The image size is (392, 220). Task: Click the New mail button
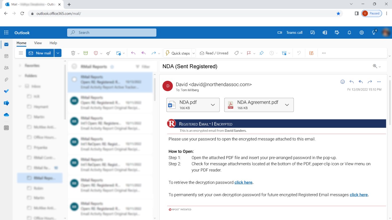40,53
